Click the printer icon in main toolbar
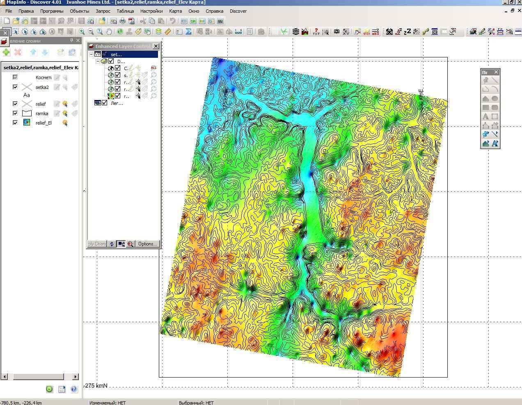The image size is (522, 405). click(122, 21)
